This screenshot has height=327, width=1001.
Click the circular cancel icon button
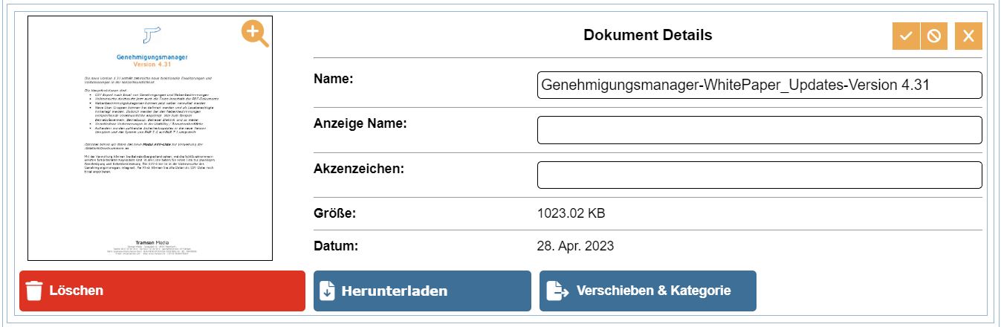click(x=933, y=36)
